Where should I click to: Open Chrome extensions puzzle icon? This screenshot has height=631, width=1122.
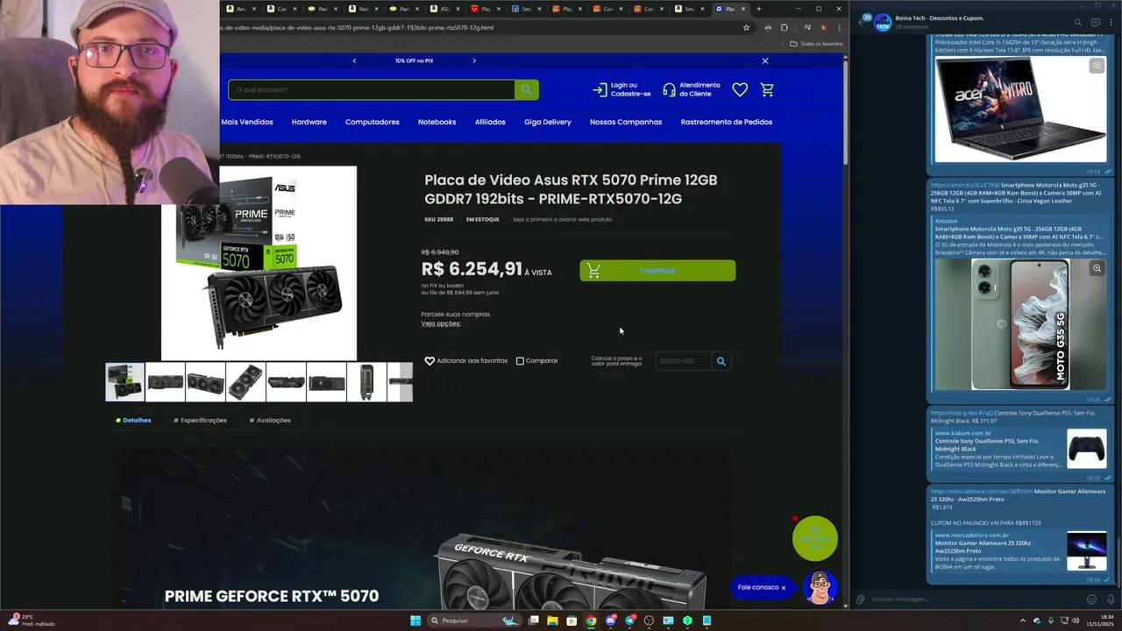(x=784, y=27)
